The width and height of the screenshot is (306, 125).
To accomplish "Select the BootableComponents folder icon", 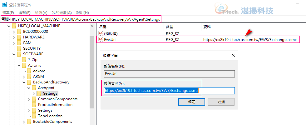I will pos(29,122).
